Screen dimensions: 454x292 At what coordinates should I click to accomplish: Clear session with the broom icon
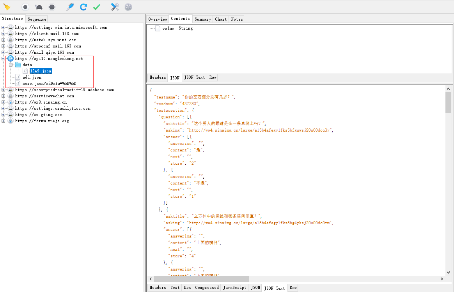pyautogui.click(x=7, y=7)
